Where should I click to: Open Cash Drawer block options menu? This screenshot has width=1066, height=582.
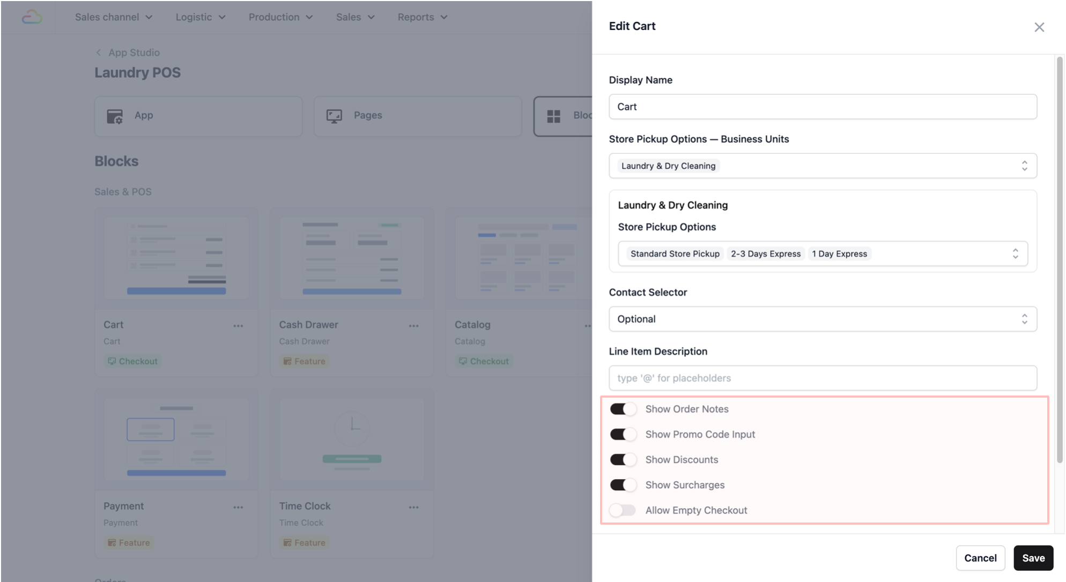pos(413,326)
